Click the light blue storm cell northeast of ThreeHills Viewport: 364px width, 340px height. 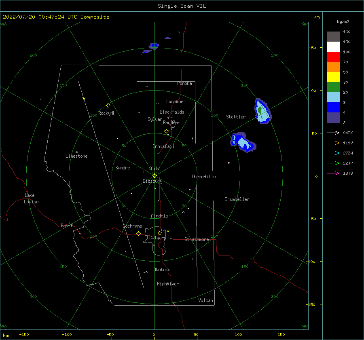coord(243,142)
